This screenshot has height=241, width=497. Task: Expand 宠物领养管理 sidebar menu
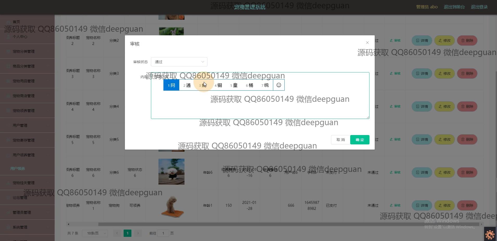tap(27, 111)
